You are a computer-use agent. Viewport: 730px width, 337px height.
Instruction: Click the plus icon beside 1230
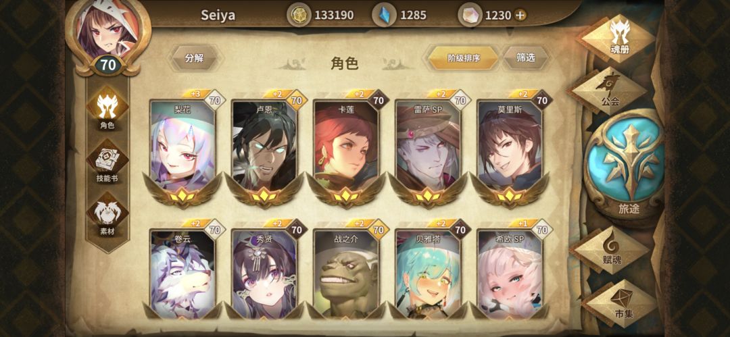[520, 16]
